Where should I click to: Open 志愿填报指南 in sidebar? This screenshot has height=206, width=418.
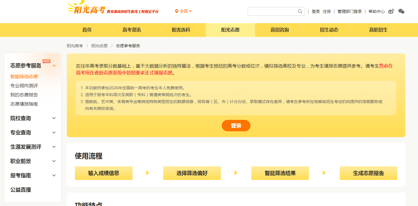(24, 104)
